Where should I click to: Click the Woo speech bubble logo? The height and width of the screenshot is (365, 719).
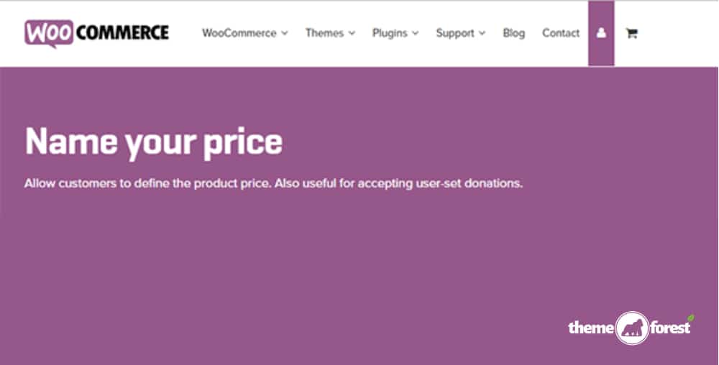pyautogui.click(x=48, y=33)
